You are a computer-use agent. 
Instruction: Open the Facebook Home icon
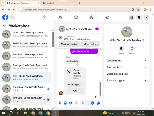click(x=44, y=17)
